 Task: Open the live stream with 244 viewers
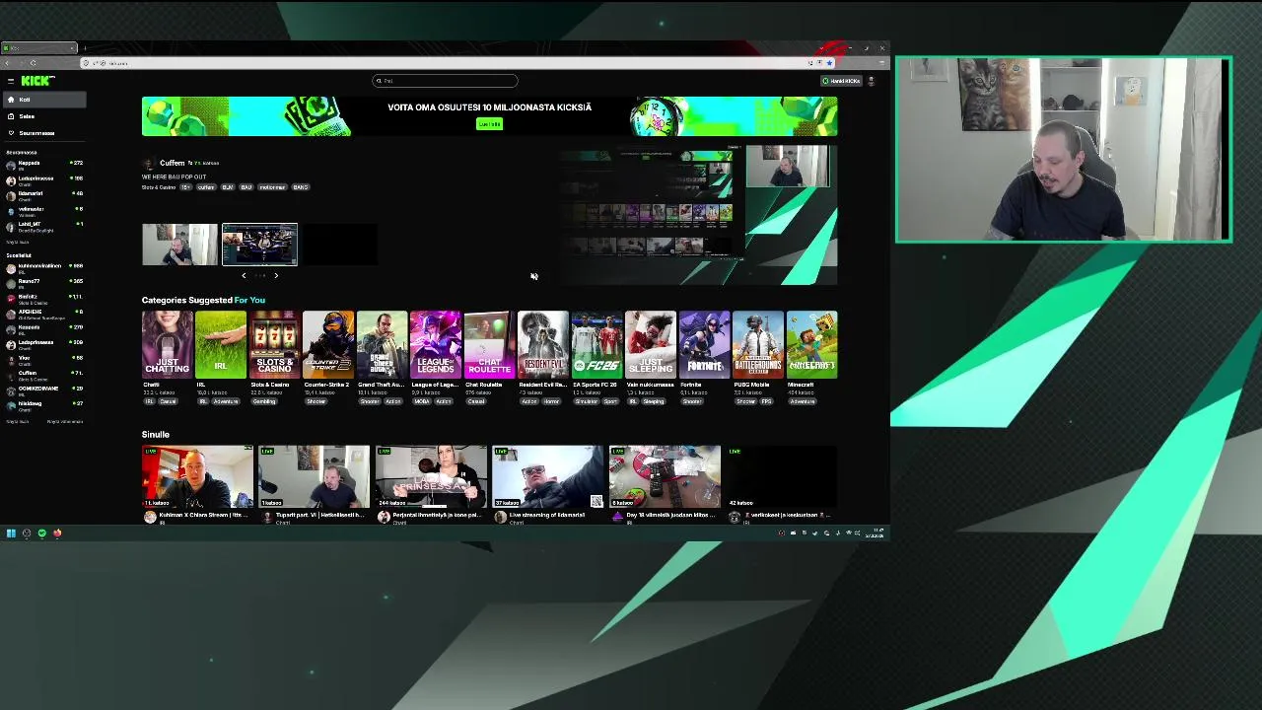(x=431, y=477)
